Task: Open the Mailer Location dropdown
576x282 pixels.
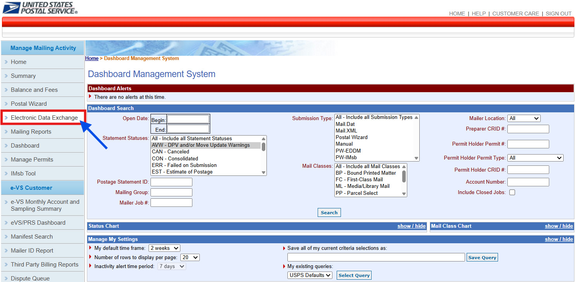Action: pyautogui.click(x=524, y=119)
